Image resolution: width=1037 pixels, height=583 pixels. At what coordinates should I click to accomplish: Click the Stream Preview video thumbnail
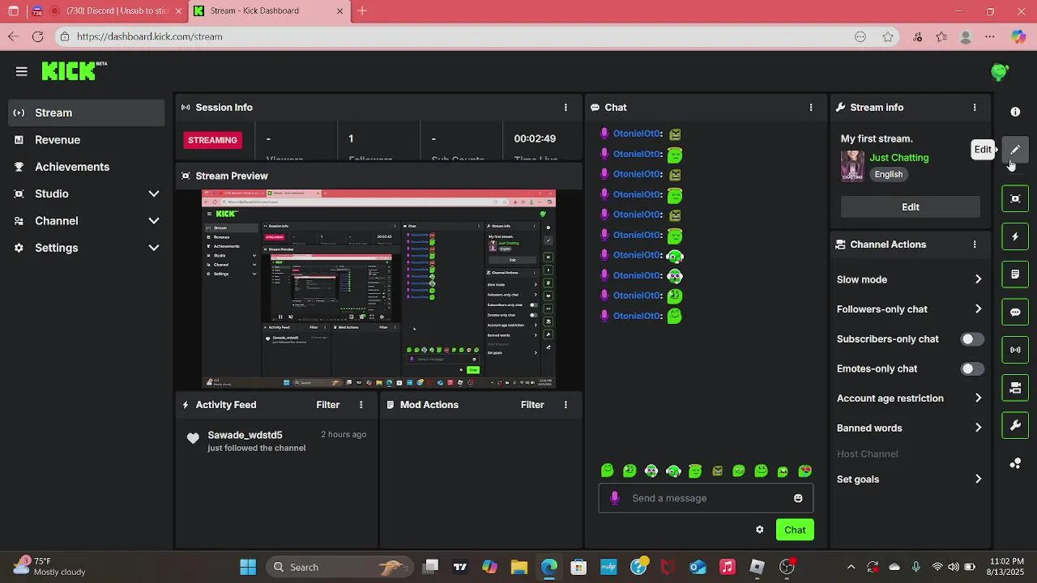(379, 289)
